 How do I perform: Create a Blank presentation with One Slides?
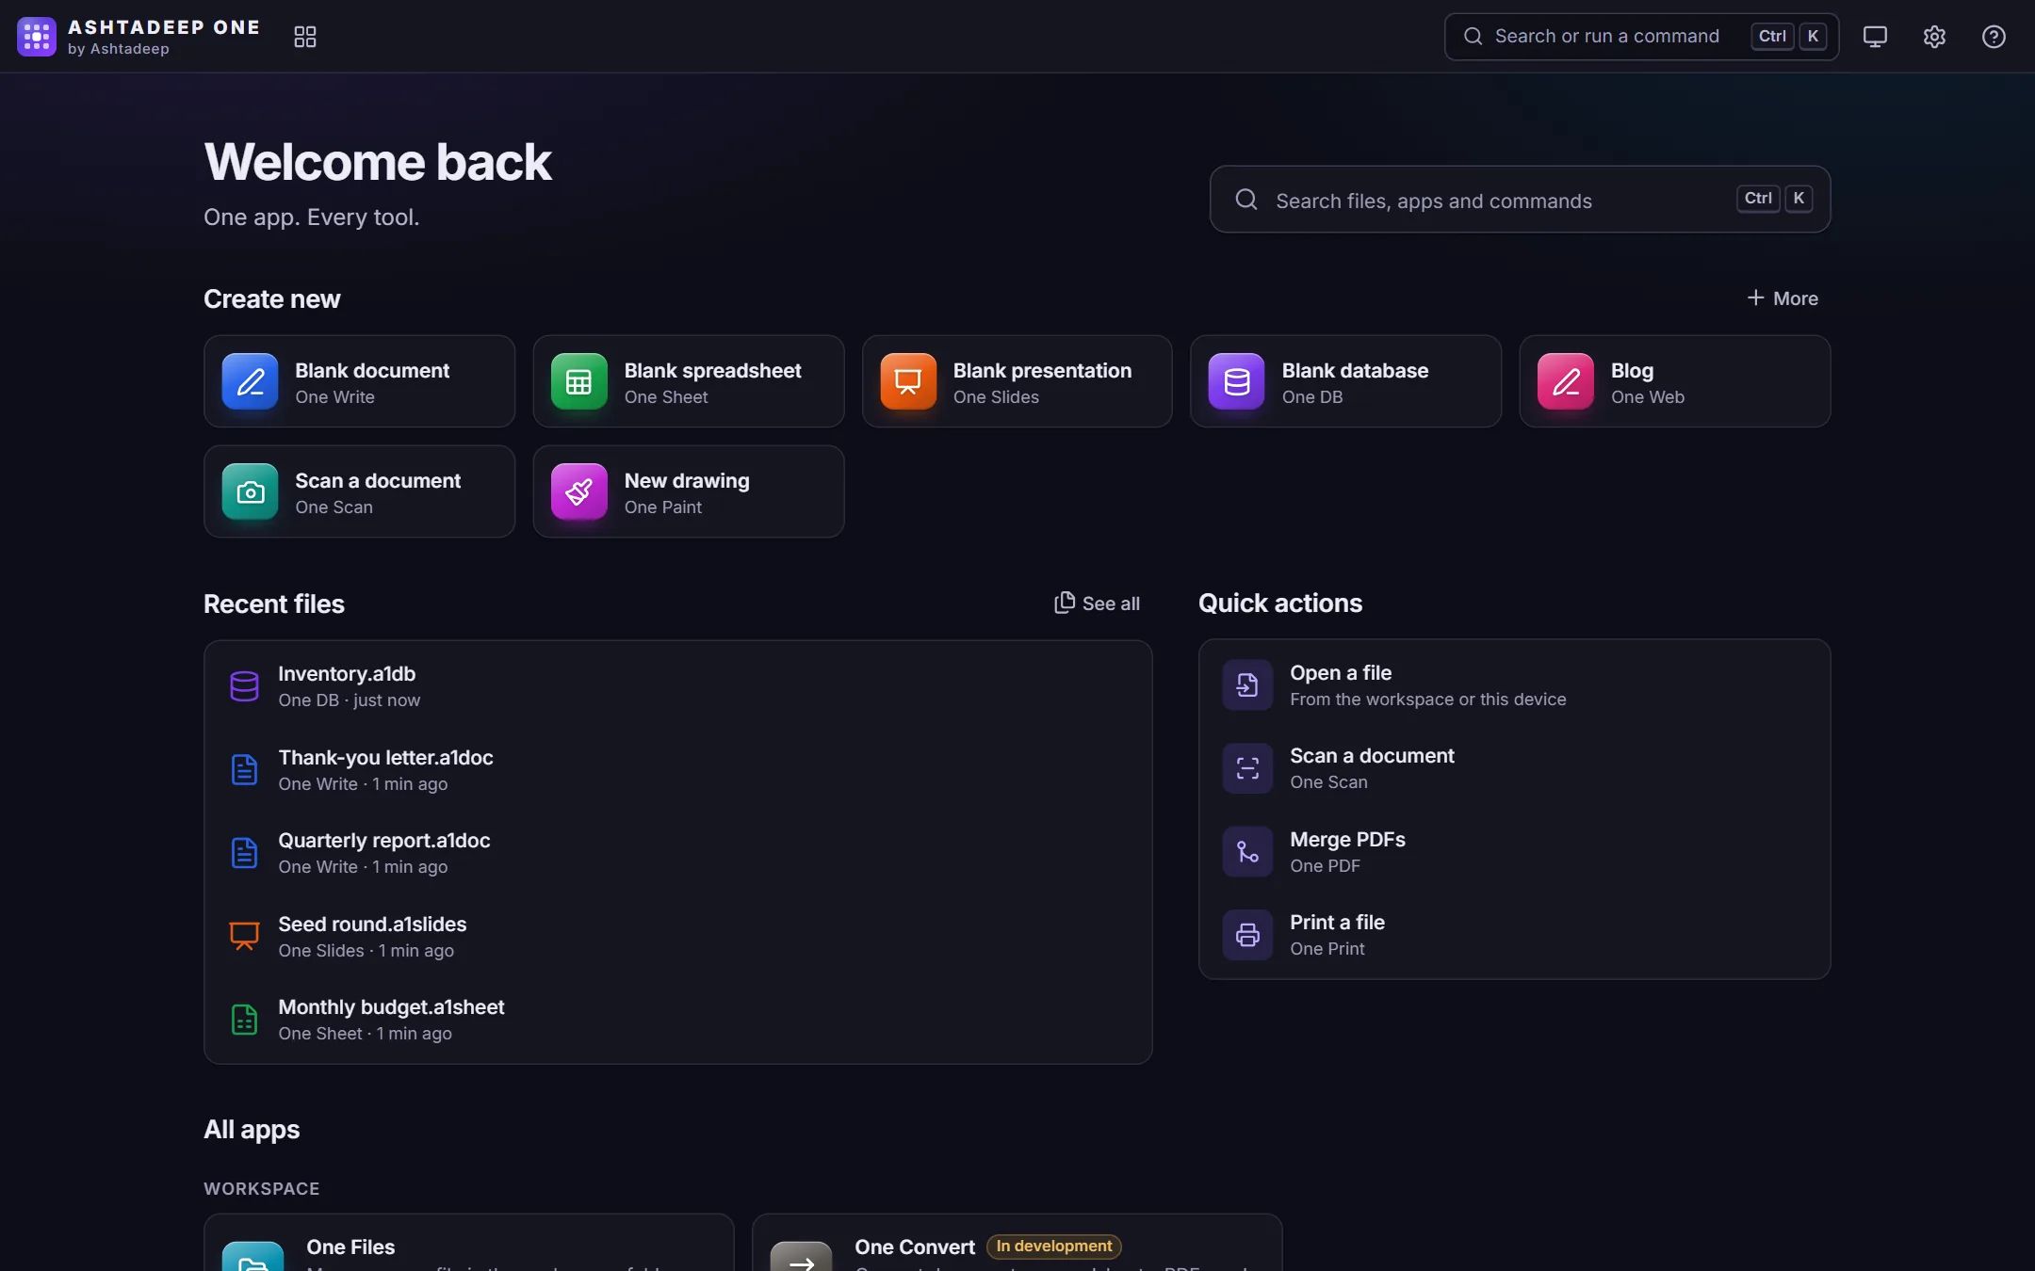pyautogui.click(x=1017, y=381)
